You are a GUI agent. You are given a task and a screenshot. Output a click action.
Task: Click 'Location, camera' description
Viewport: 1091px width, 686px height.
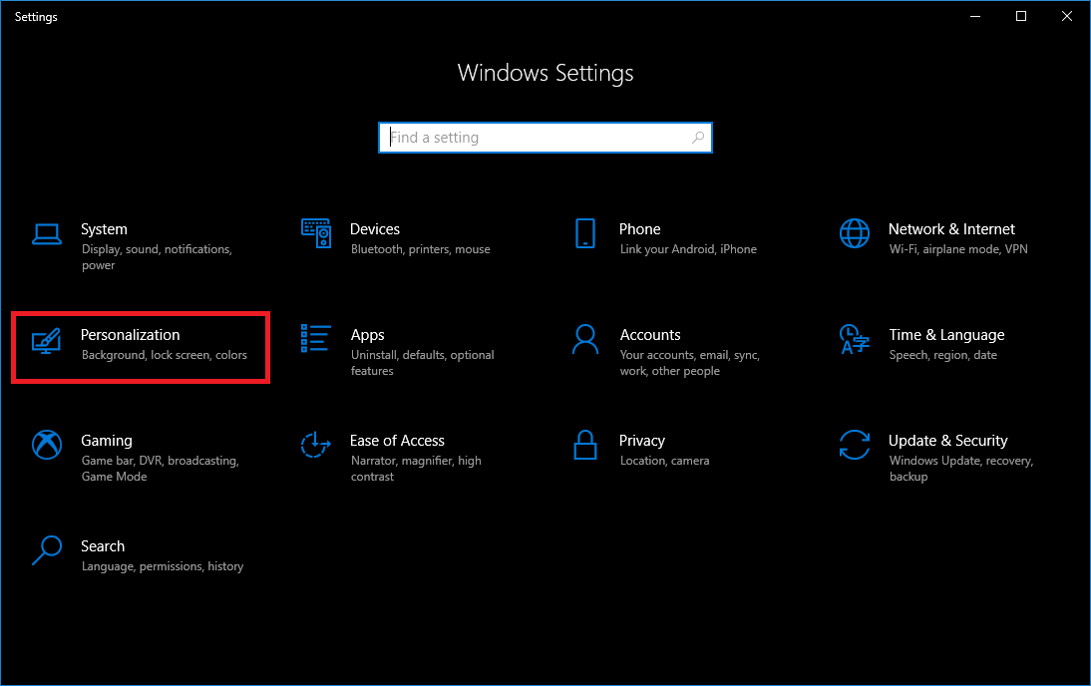[664, 461]
